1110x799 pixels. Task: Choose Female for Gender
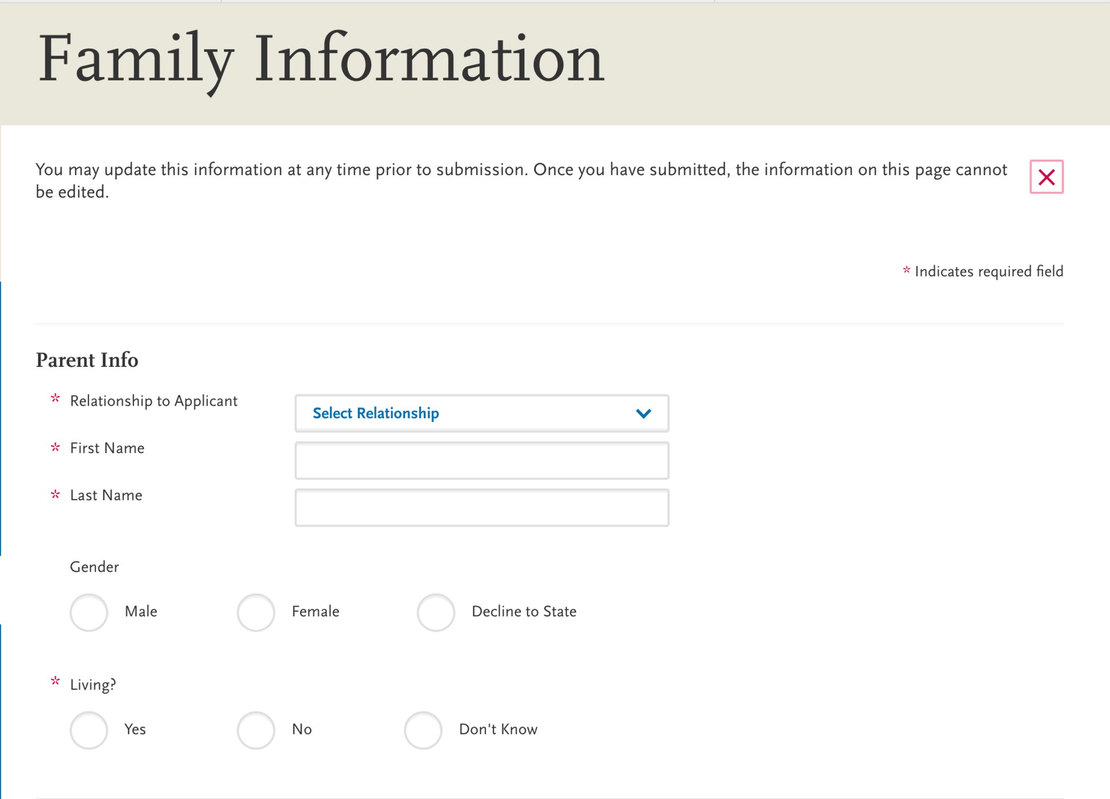click(255, 612)
